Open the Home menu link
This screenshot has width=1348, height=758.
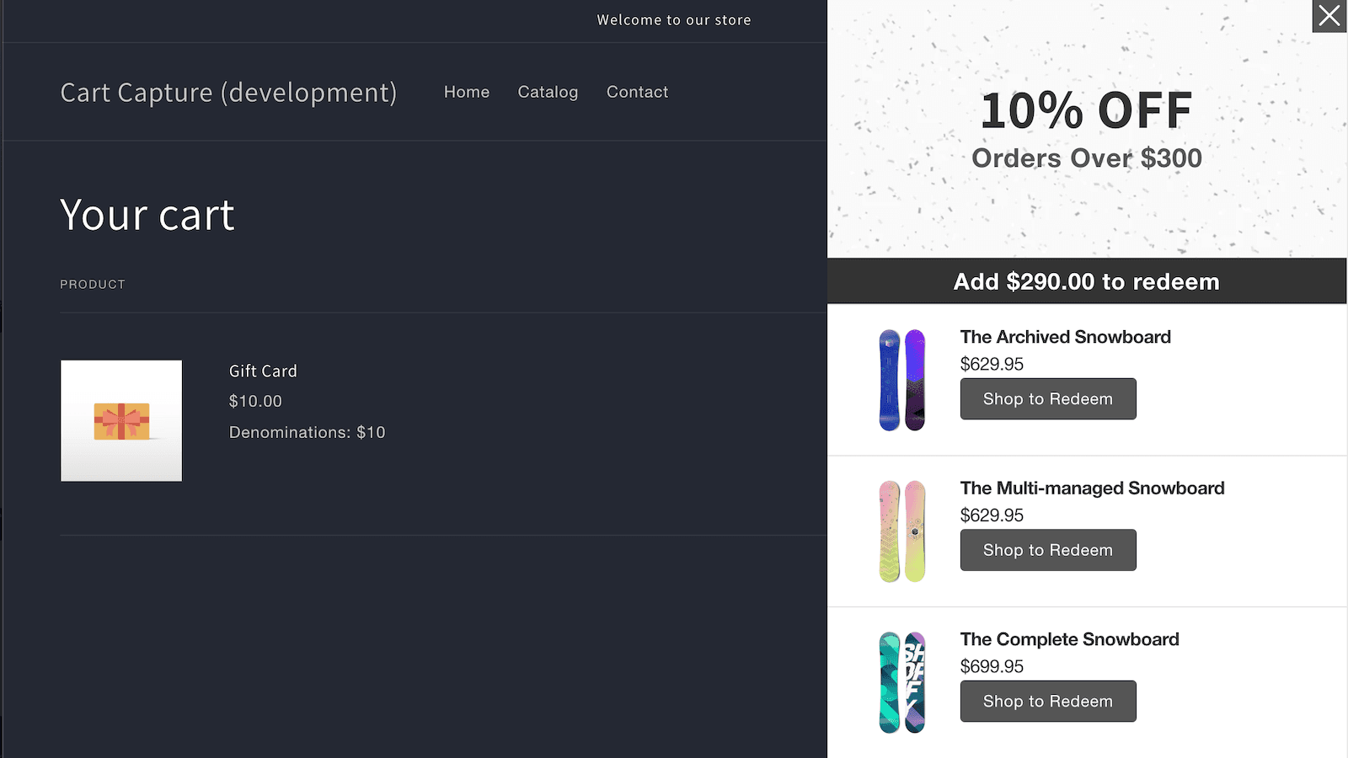pyautogui.click(x=466, y=92)
